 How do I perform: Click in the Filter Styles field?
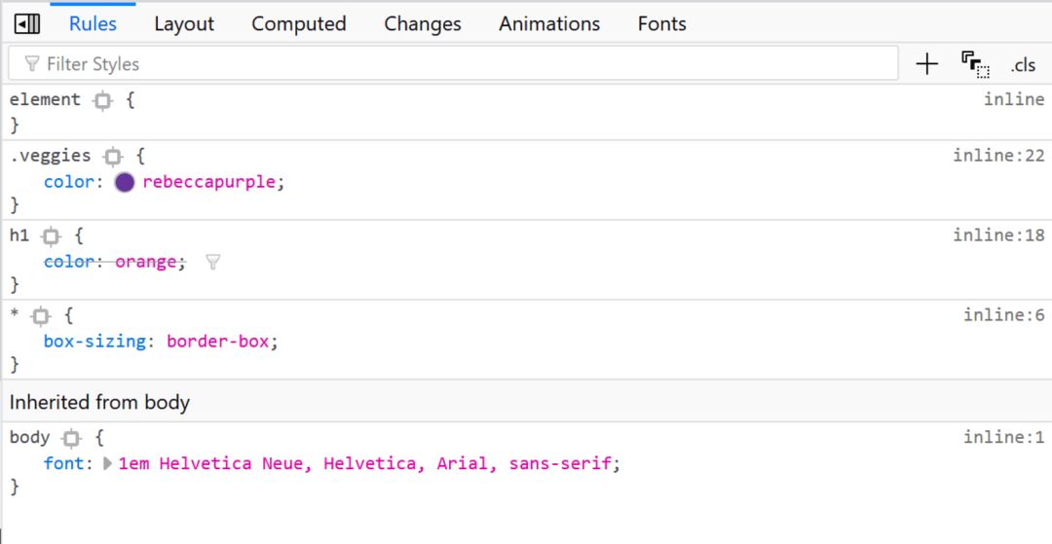[x=453, y=63]
